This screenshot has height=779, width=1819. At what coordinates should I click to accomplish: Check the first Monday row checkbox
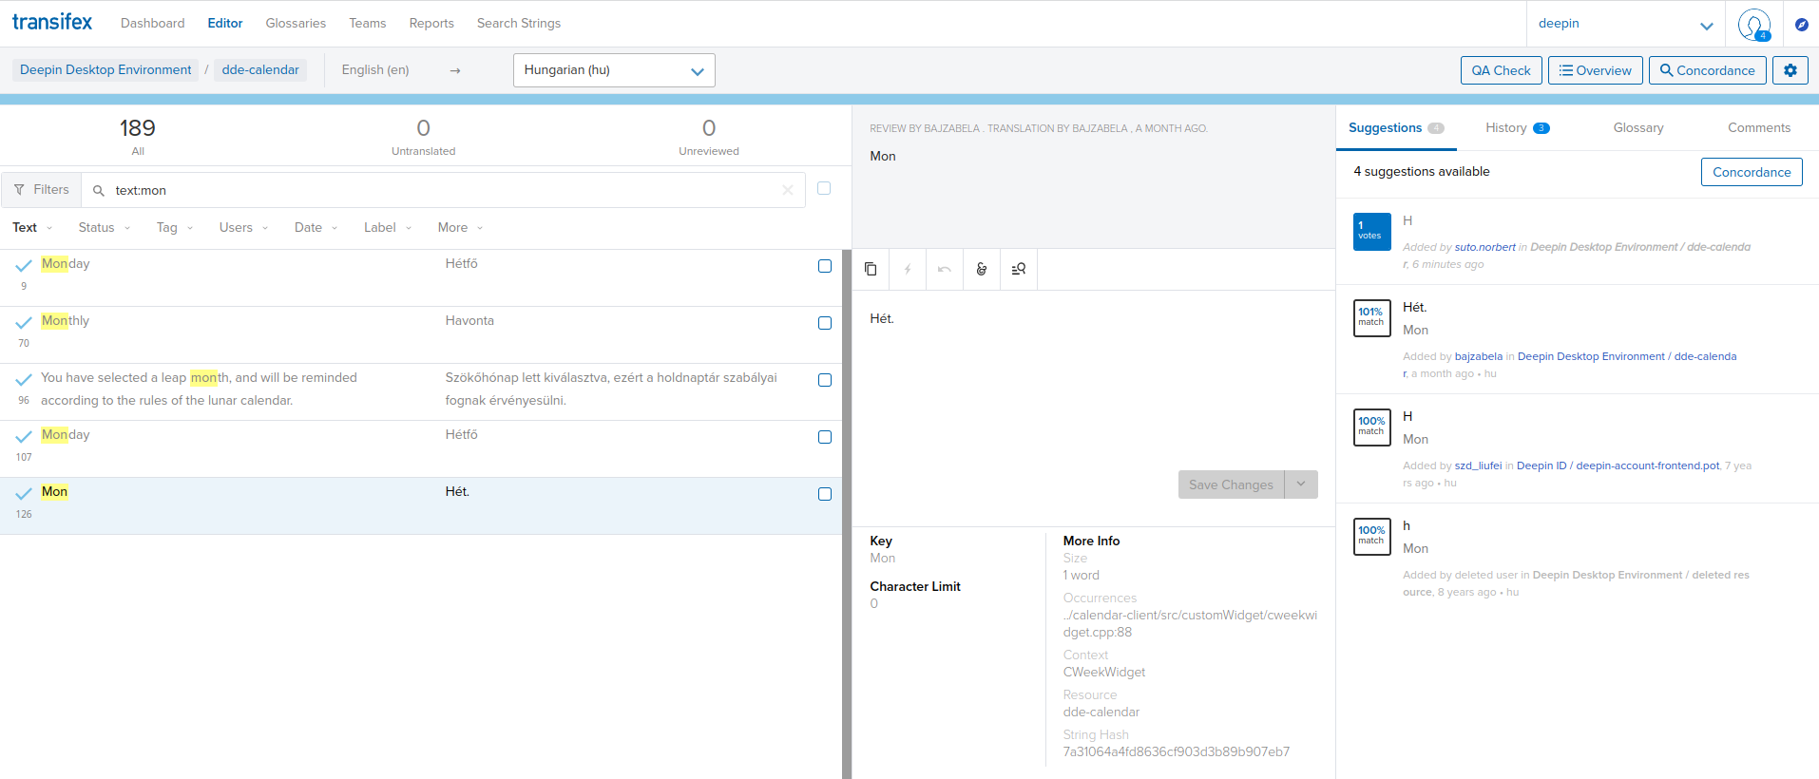click(825, 266)
